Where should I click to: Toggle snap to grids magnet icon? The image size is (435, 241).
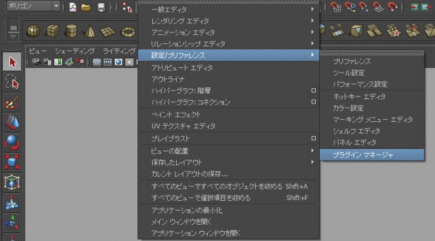(x=336, y=6)
